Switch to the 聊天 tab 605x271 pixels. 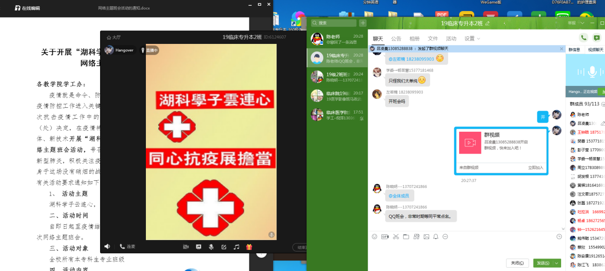[x=378, y=39]
